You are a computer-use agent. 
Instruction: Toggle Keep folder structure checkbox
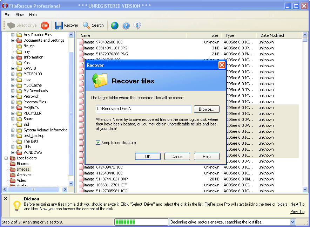pyautogui.click(x=98, y=143)
